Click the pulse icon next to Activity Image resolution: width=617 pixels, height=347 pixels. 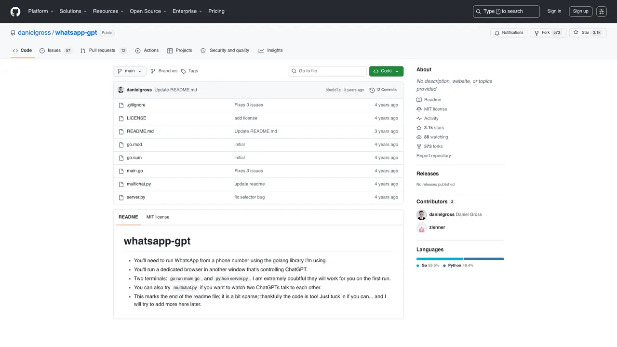click(x=419, y=119)
